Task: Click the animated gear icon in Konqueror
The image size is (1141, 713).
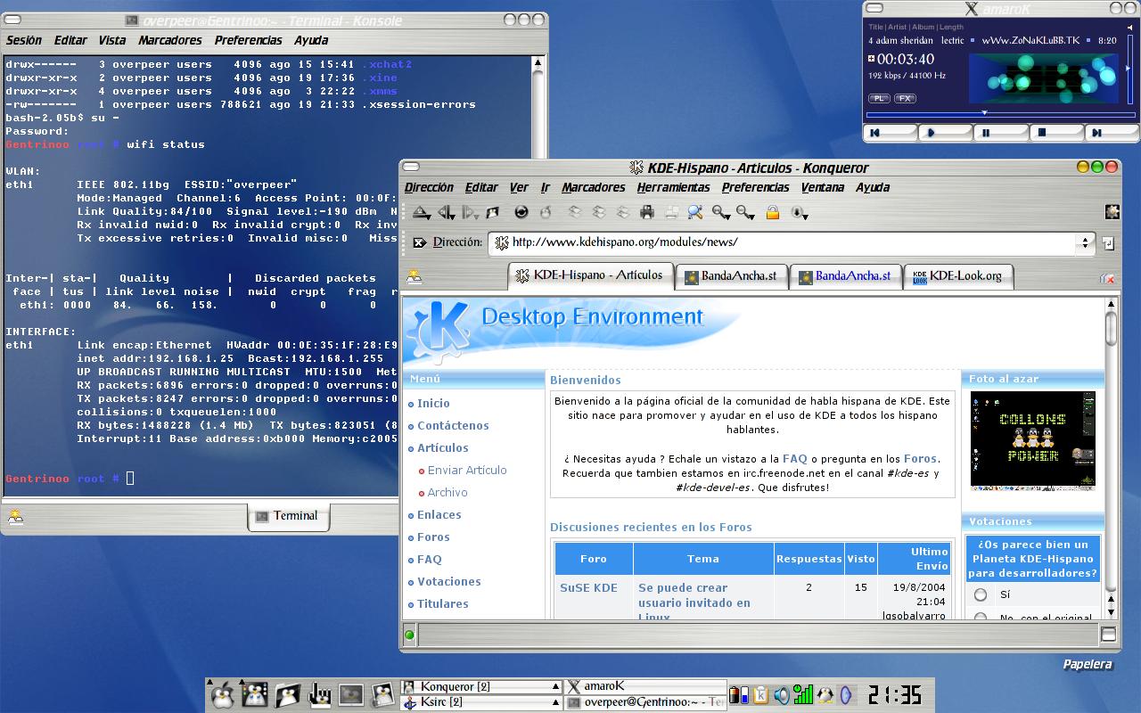Action: (1112, 212)
